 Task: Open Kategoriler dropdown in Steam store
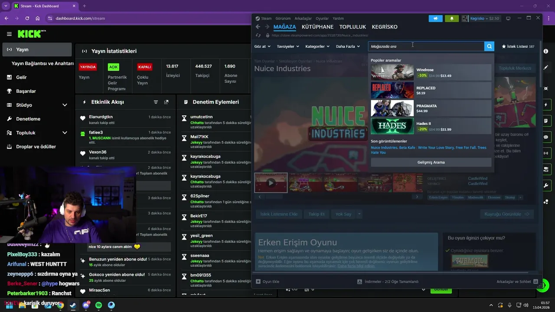tap(317, 46)
